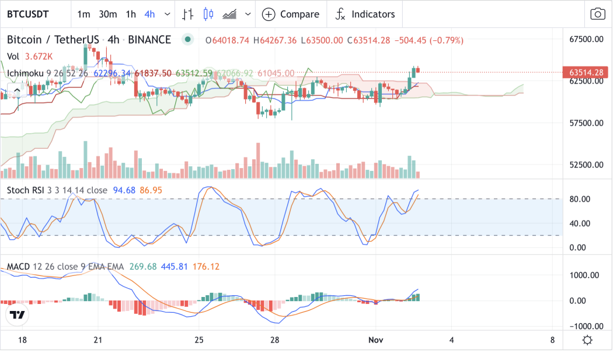Click Stoch RSI value 94.68

click(x=124, y=190)
